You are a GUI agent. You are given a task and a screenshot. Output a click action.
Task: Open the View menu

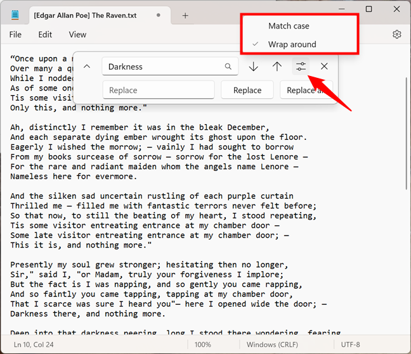[x=77, y=35]
